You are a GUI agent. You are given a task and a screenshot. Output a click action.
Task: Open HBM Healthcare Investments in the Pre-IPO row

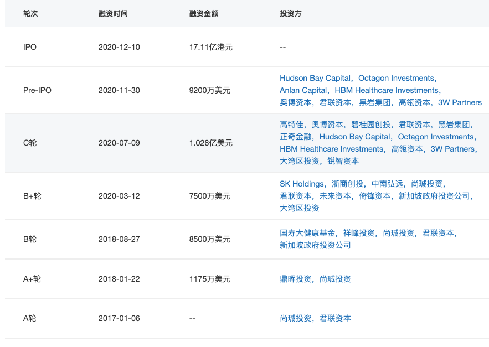click(387, 90)
